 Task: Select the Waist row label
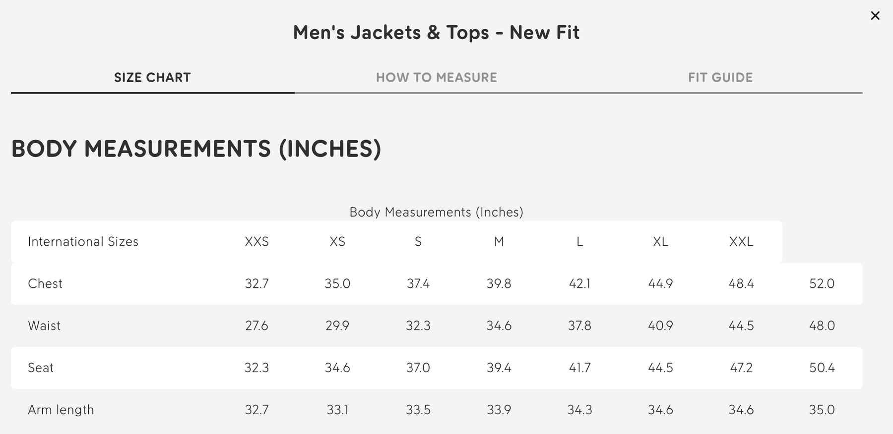44,326
